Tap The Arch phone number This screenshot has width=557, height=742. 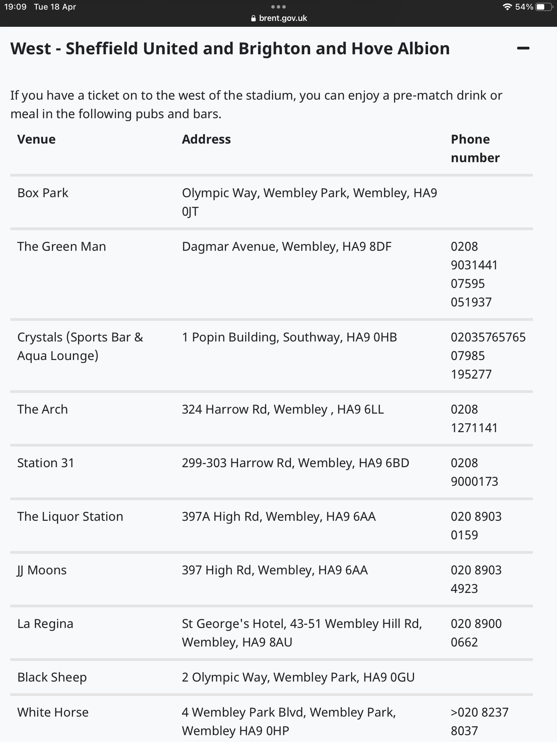click(x=474, y=418)
